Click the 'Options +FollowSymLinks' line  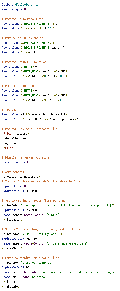click(x=20, y=5)
